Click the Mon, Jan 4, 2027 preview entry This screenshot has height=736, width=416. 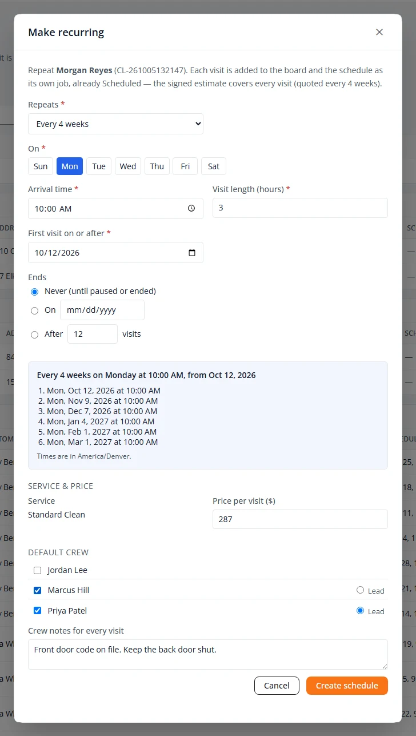101,421
